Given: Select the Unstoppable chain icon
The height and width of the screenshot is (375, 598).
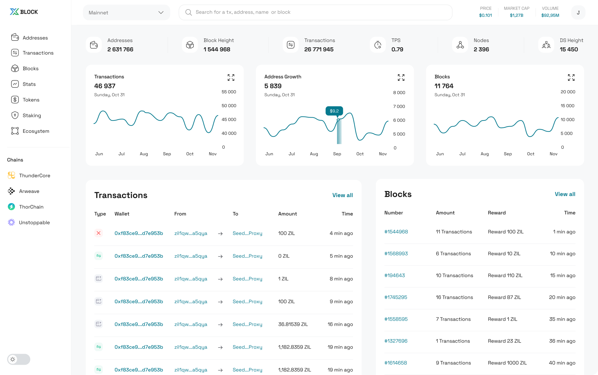Looking at the screenshot, I should pyautogui.click(x=11, y=222).
